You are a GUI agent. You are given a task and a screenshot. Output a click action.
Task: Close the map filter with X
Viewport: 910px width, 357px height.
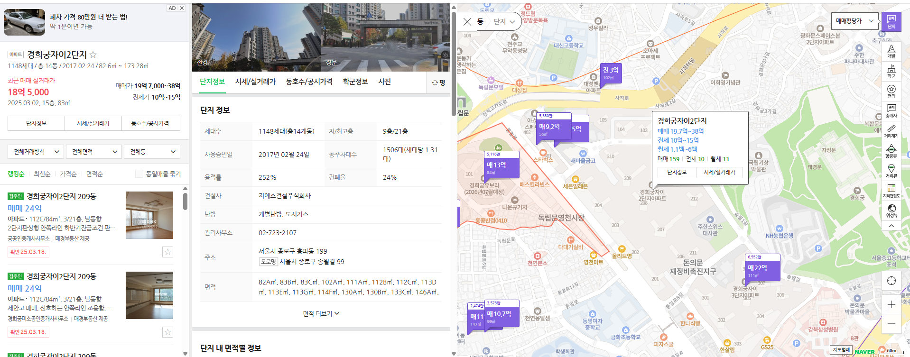(467, 21)
